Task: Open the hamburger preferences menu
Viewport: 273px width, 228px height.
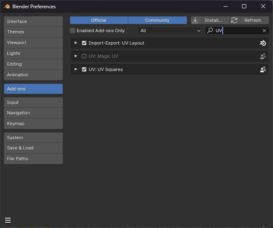Action: [x=8, y=220]
